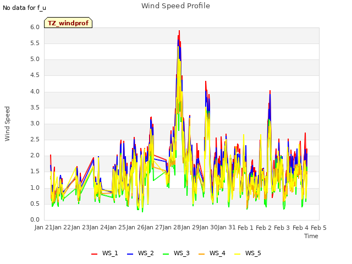Click the red peak near Jan 30
The image size is (352, 264).
point(206,81)
